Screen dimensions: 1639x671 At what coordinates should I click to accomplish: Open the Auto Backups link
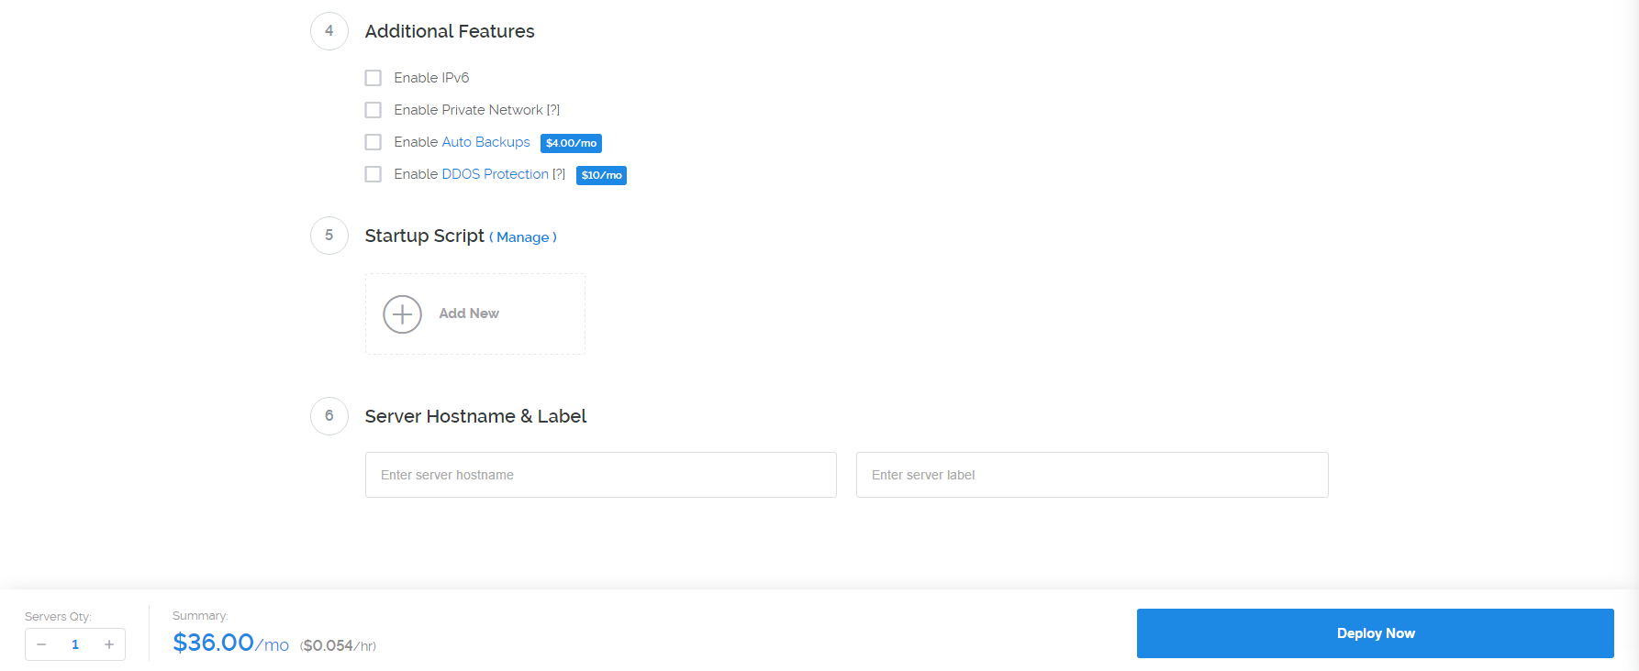click(x=485, y=142)
